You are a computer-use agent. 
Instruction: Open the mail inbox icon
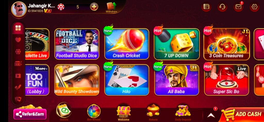238,7
